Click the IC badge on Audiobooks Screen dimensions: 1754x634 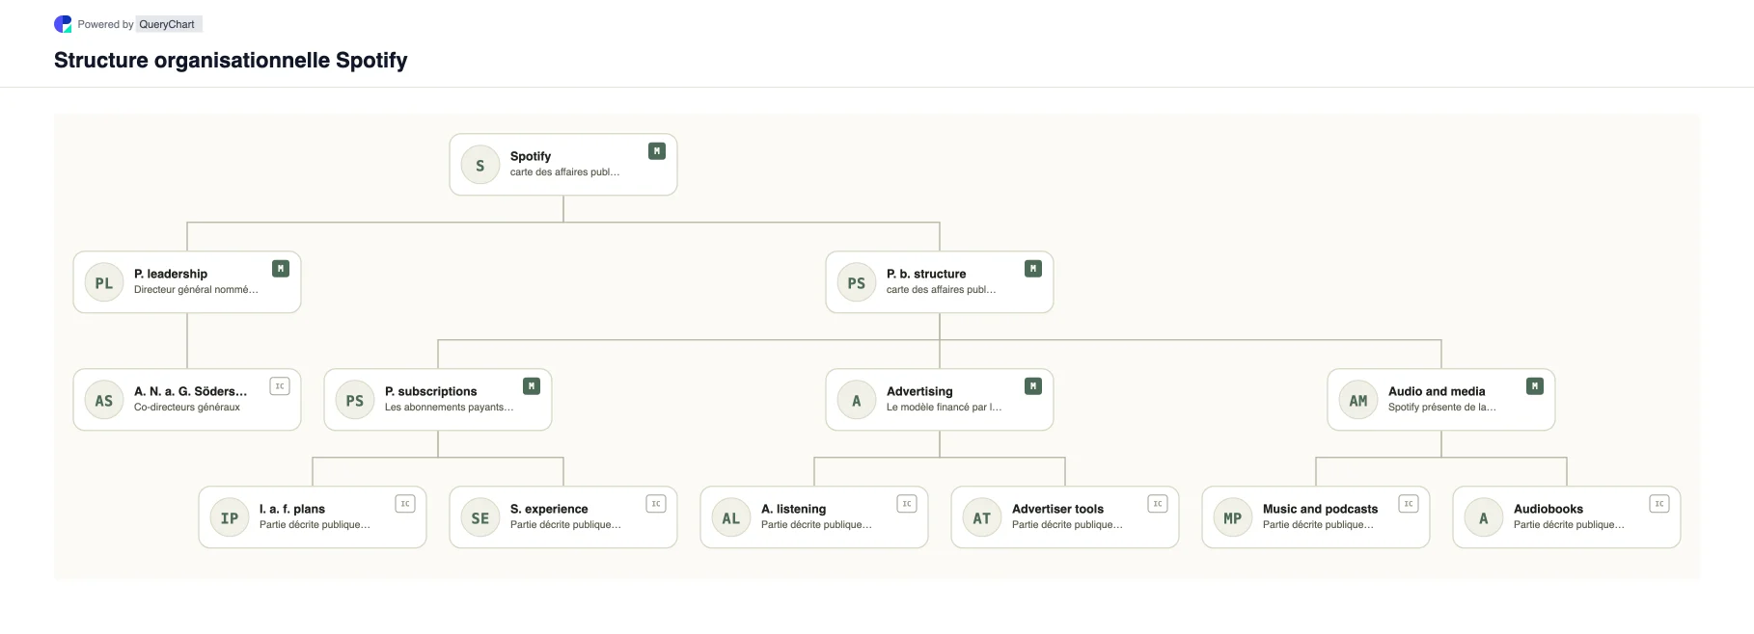(1659, 504)
